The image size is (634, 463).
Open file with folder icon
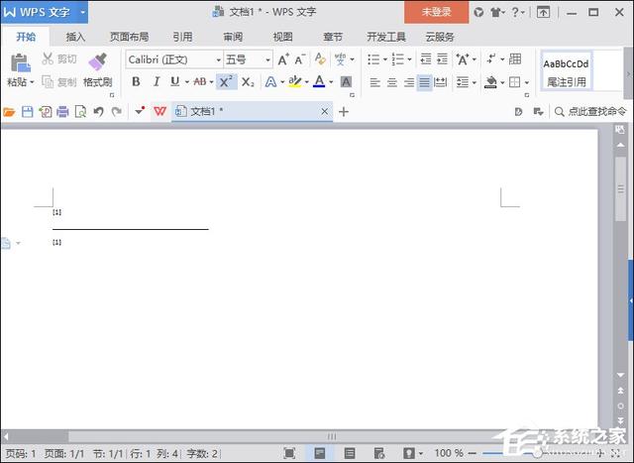(9, 112)
